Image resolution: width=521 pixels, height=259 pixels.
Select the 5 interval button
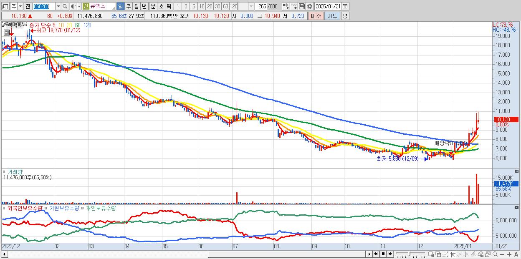(194, 6)
